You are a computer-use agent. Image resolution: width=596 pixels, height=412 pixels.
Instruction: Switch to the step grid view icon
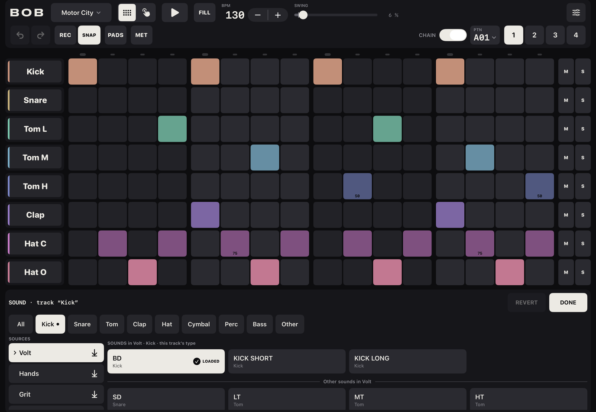[127, 13]
